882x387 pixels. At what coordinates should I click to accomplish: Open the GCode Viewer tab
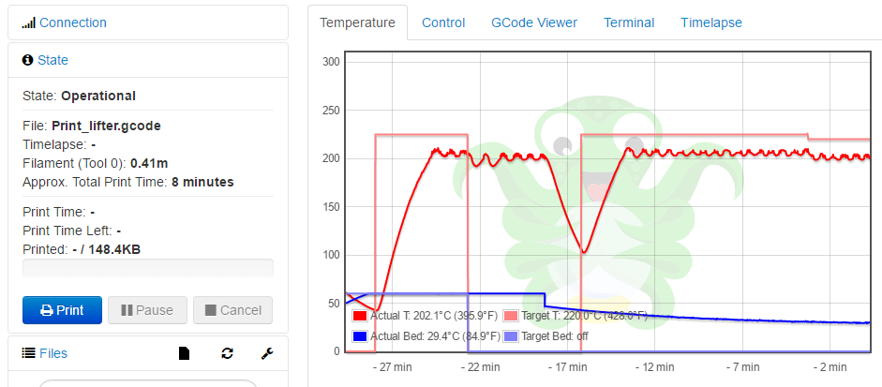pyautogui.click(x=534, y=22)
